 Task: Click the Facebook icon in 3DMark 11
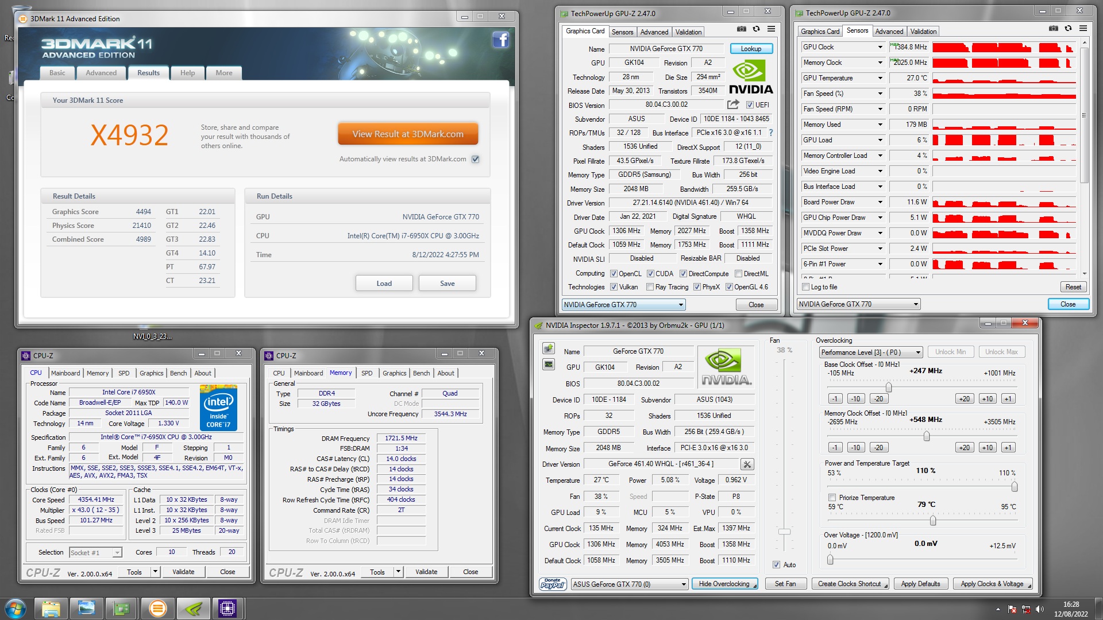click(x=501, y=40)
